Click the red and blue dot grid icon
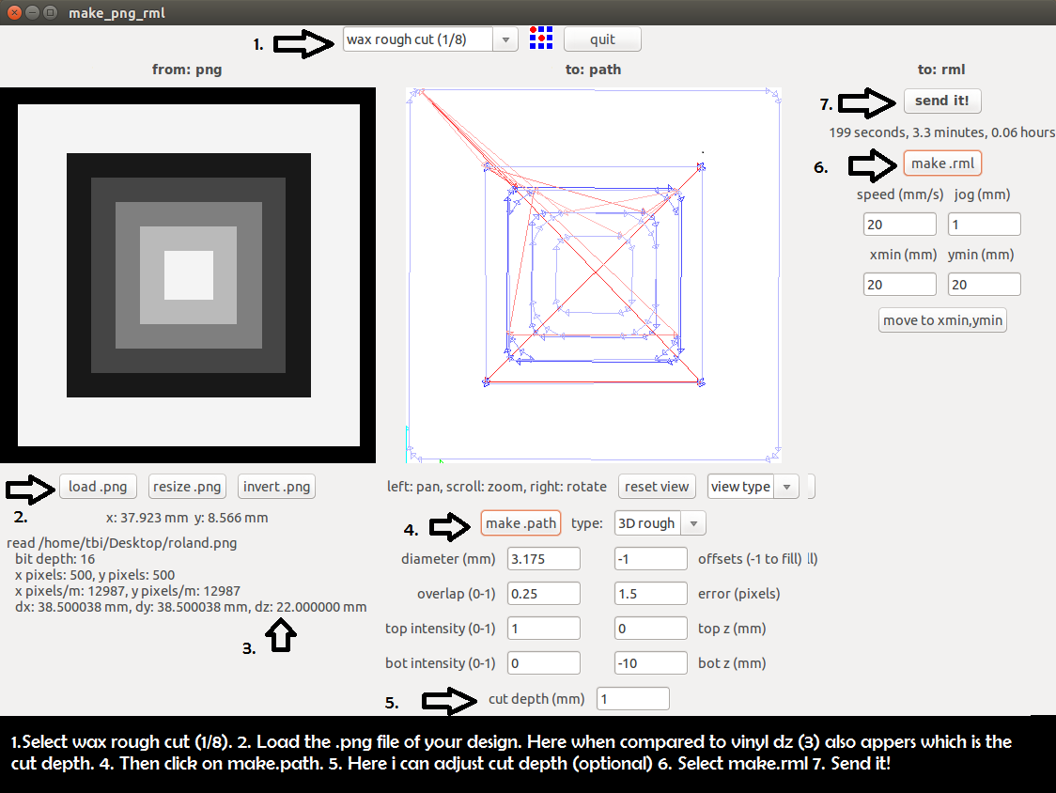 (x=541, y=39)
